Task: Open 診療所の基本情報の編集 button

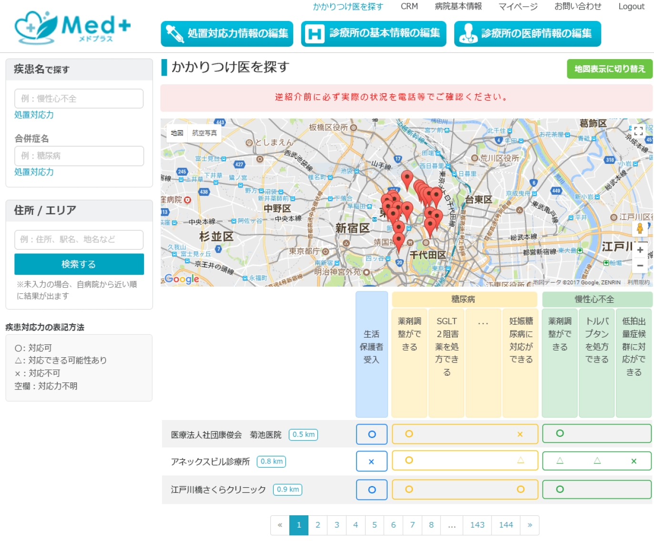Action: click(x=374, y=34)
